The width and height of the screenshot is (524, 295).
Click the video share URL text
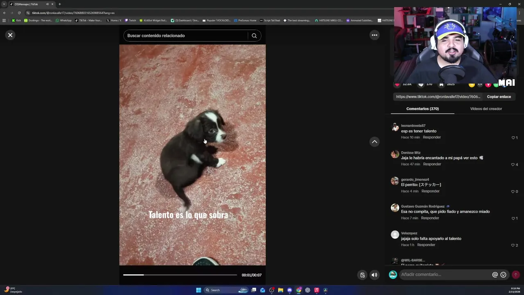point(438,97)
